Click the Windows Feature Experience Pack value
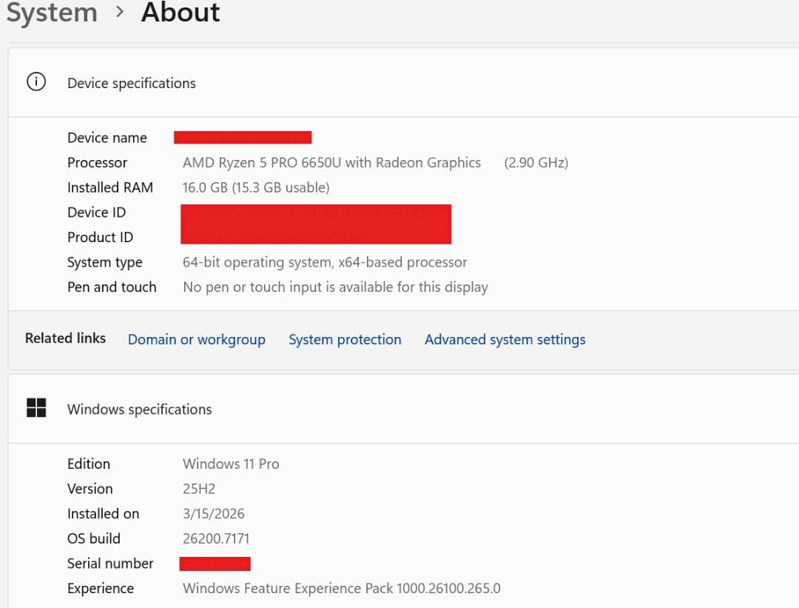 point(341,589)
